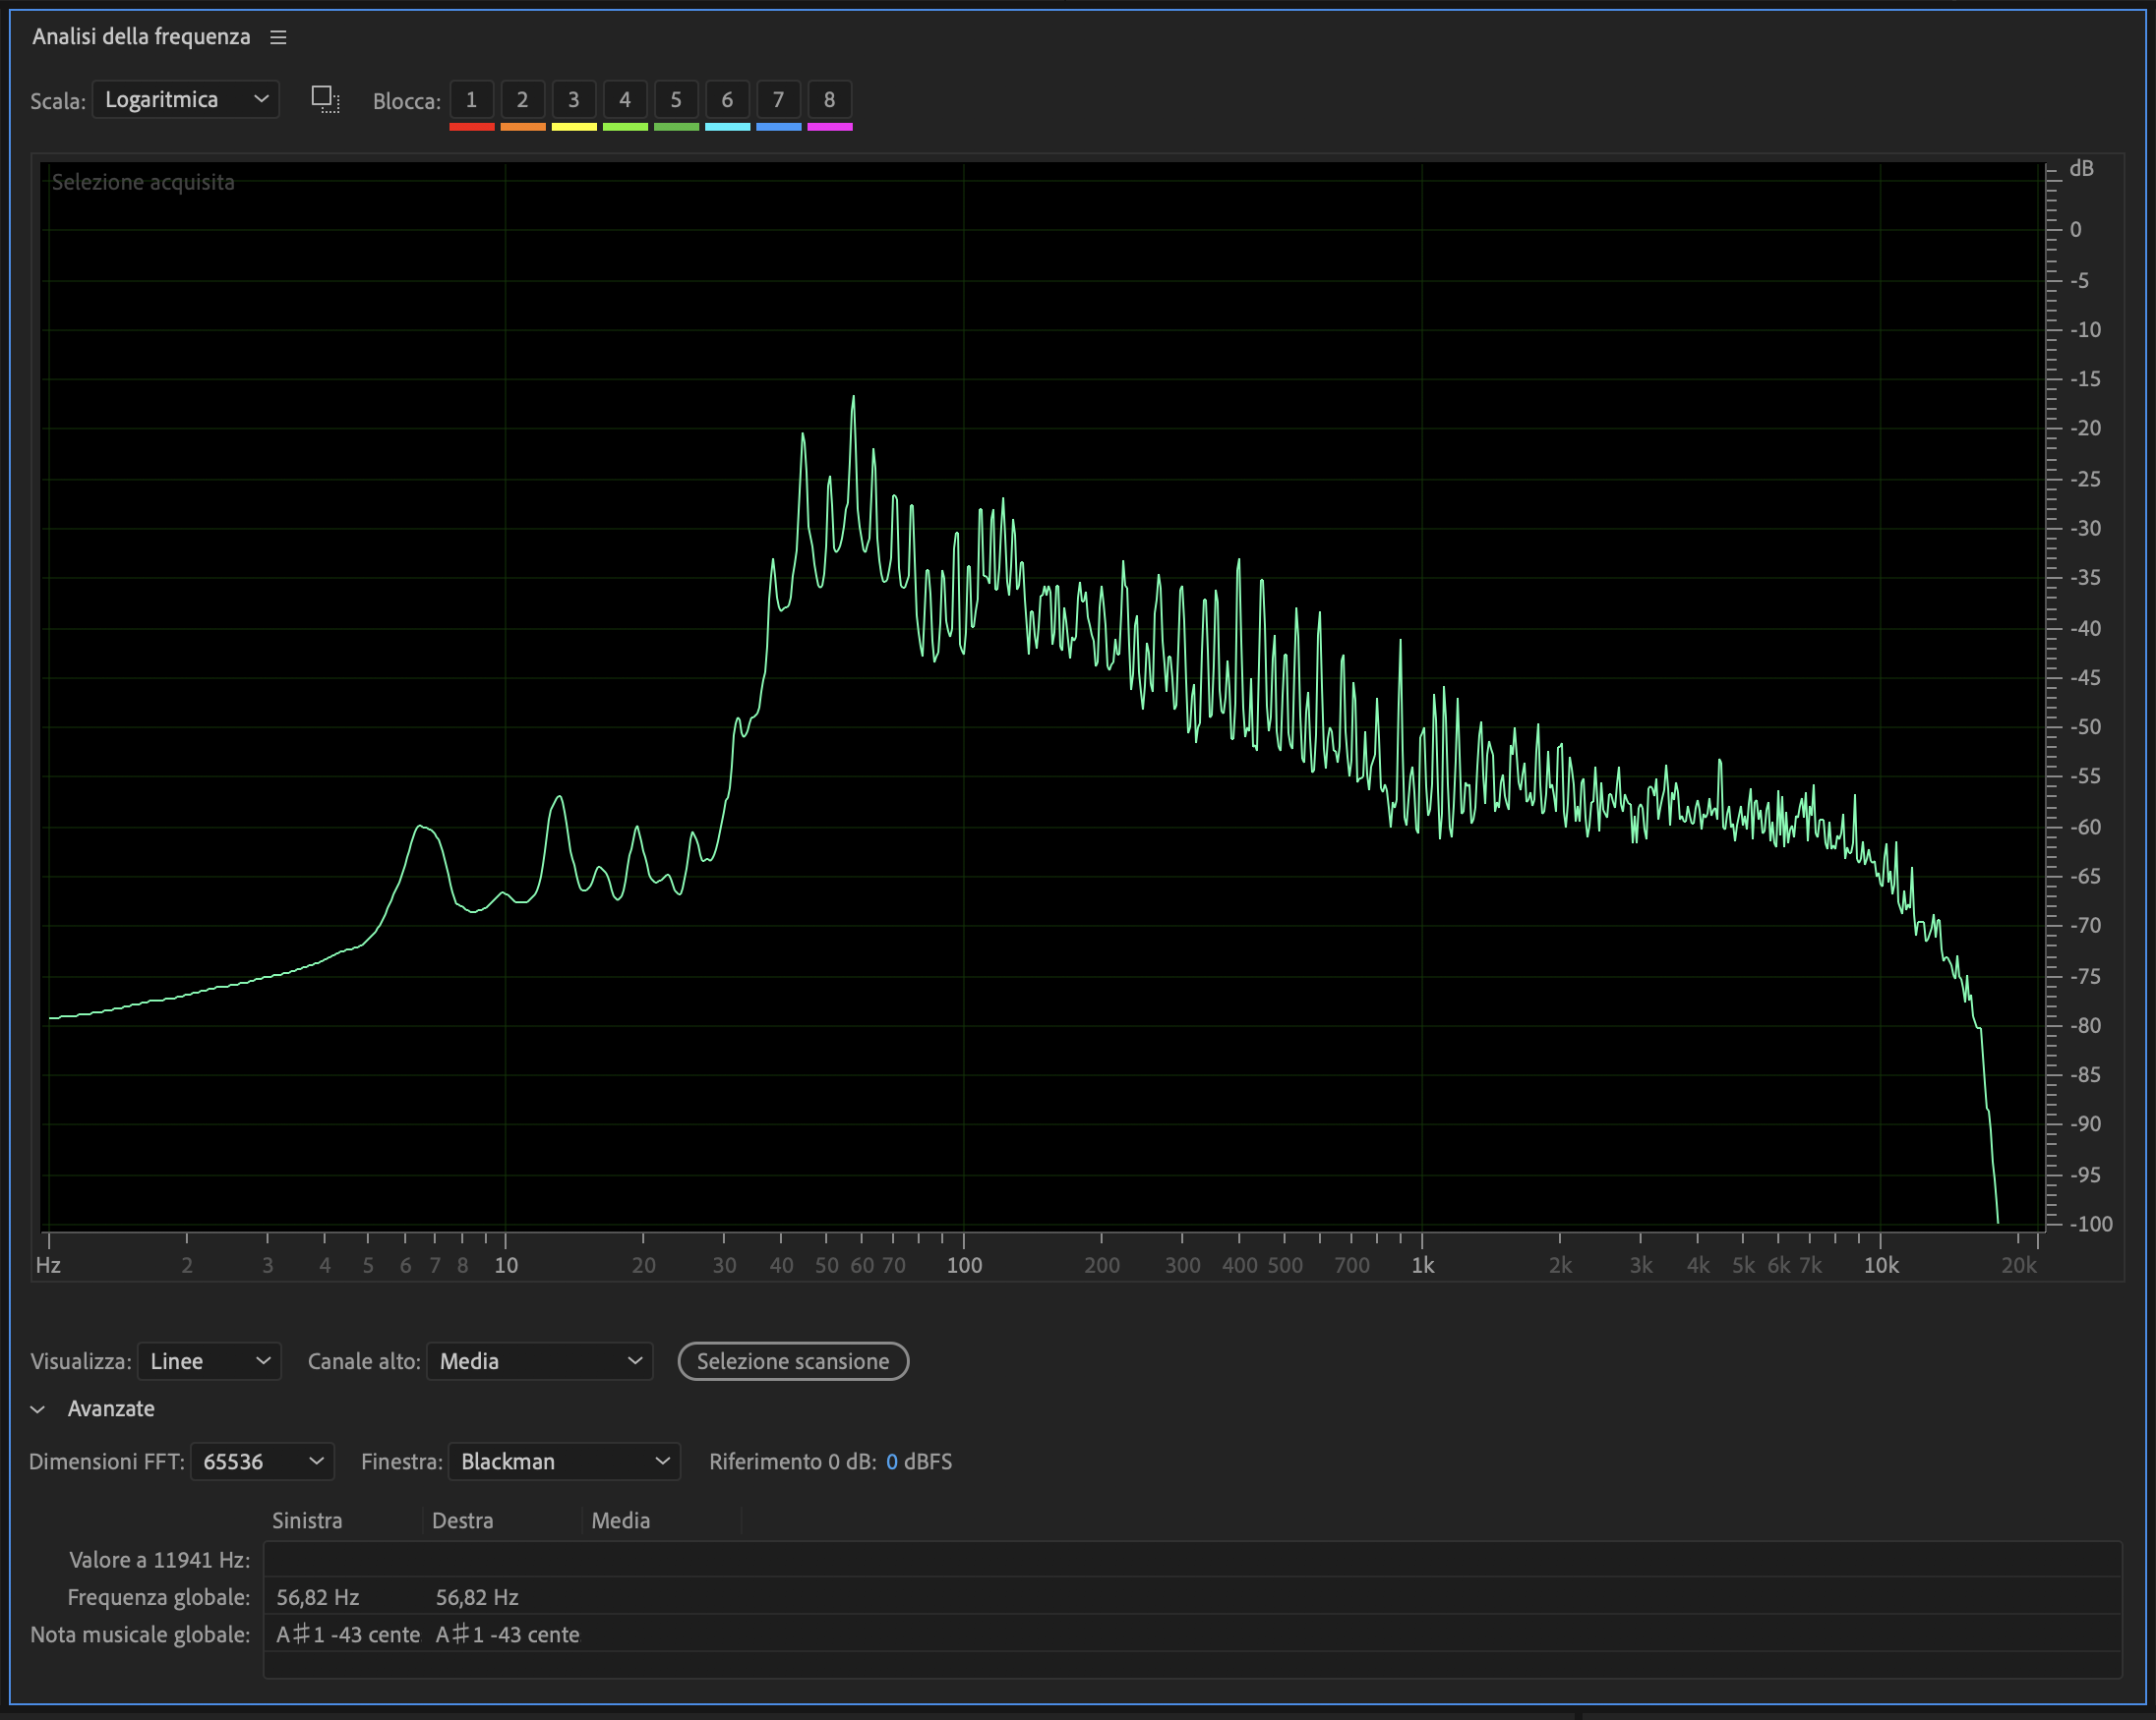This screenshot has height=1720, width=2156.
Task: Click the copy-to-clipboard icon beside Scala
Action: pyautogui.click(x=325, y=99)
